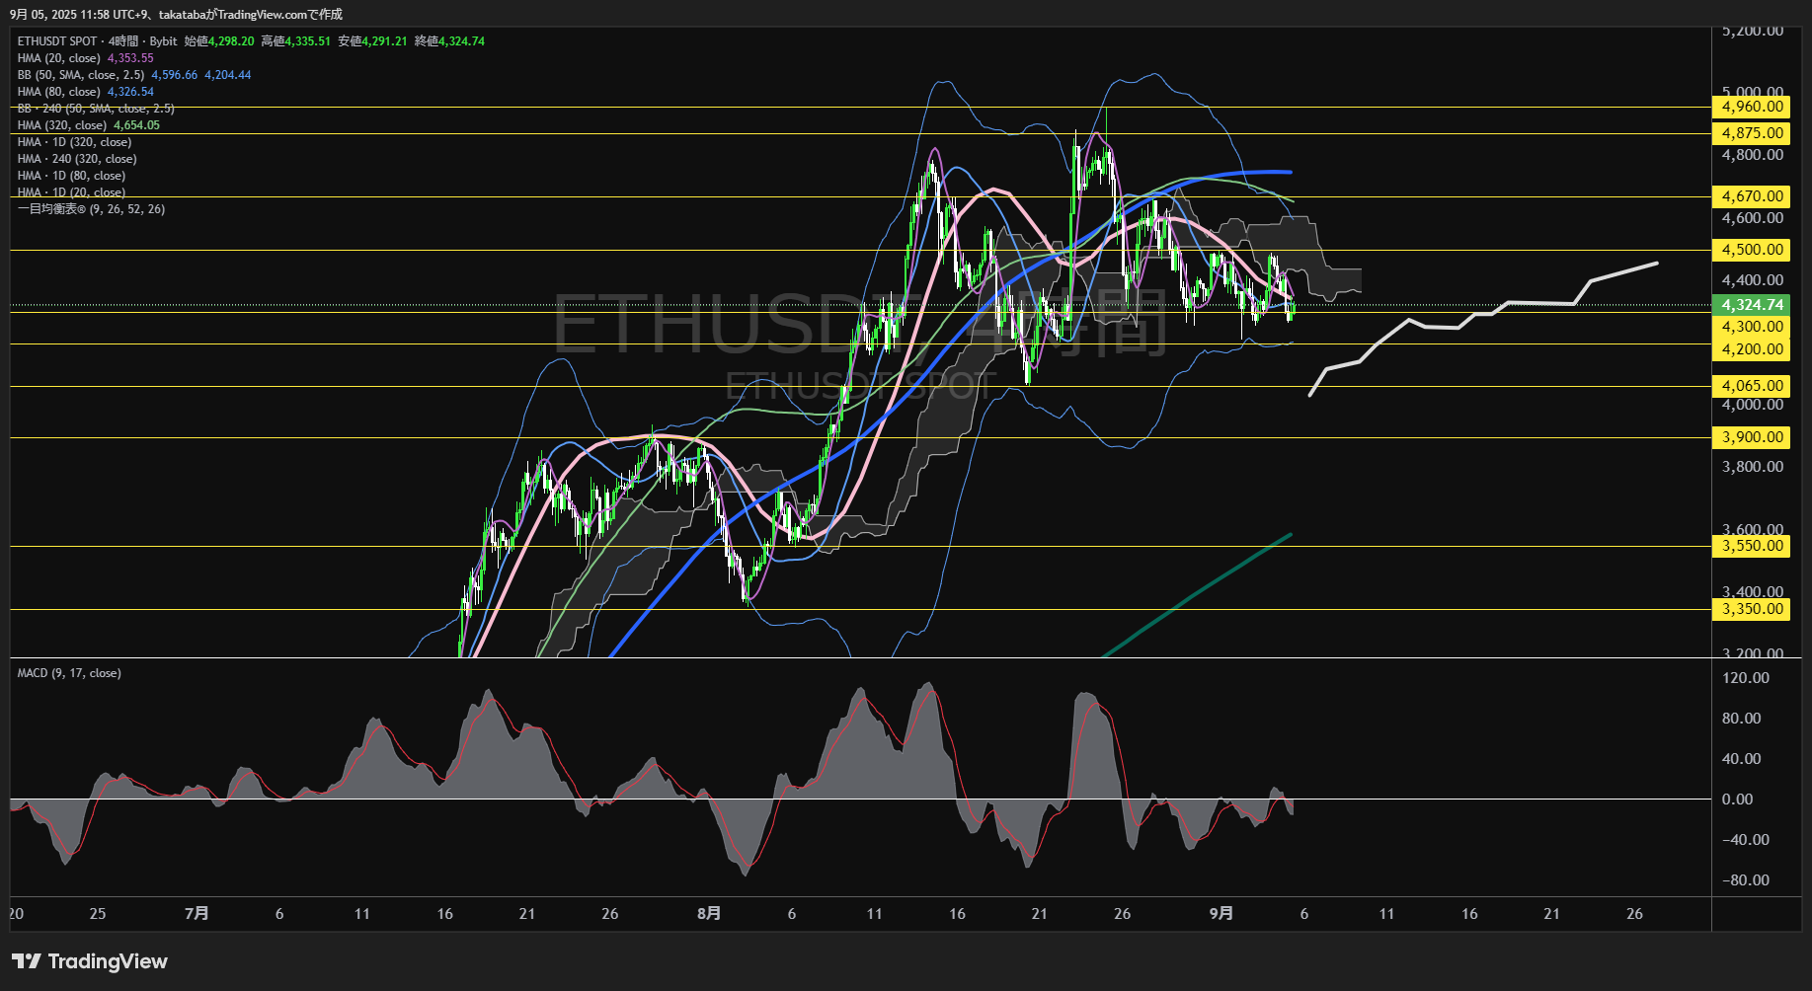Click the 9月 label on time axis
The width and height of the screenshot is (1812, 991).
pos(1221,914)
